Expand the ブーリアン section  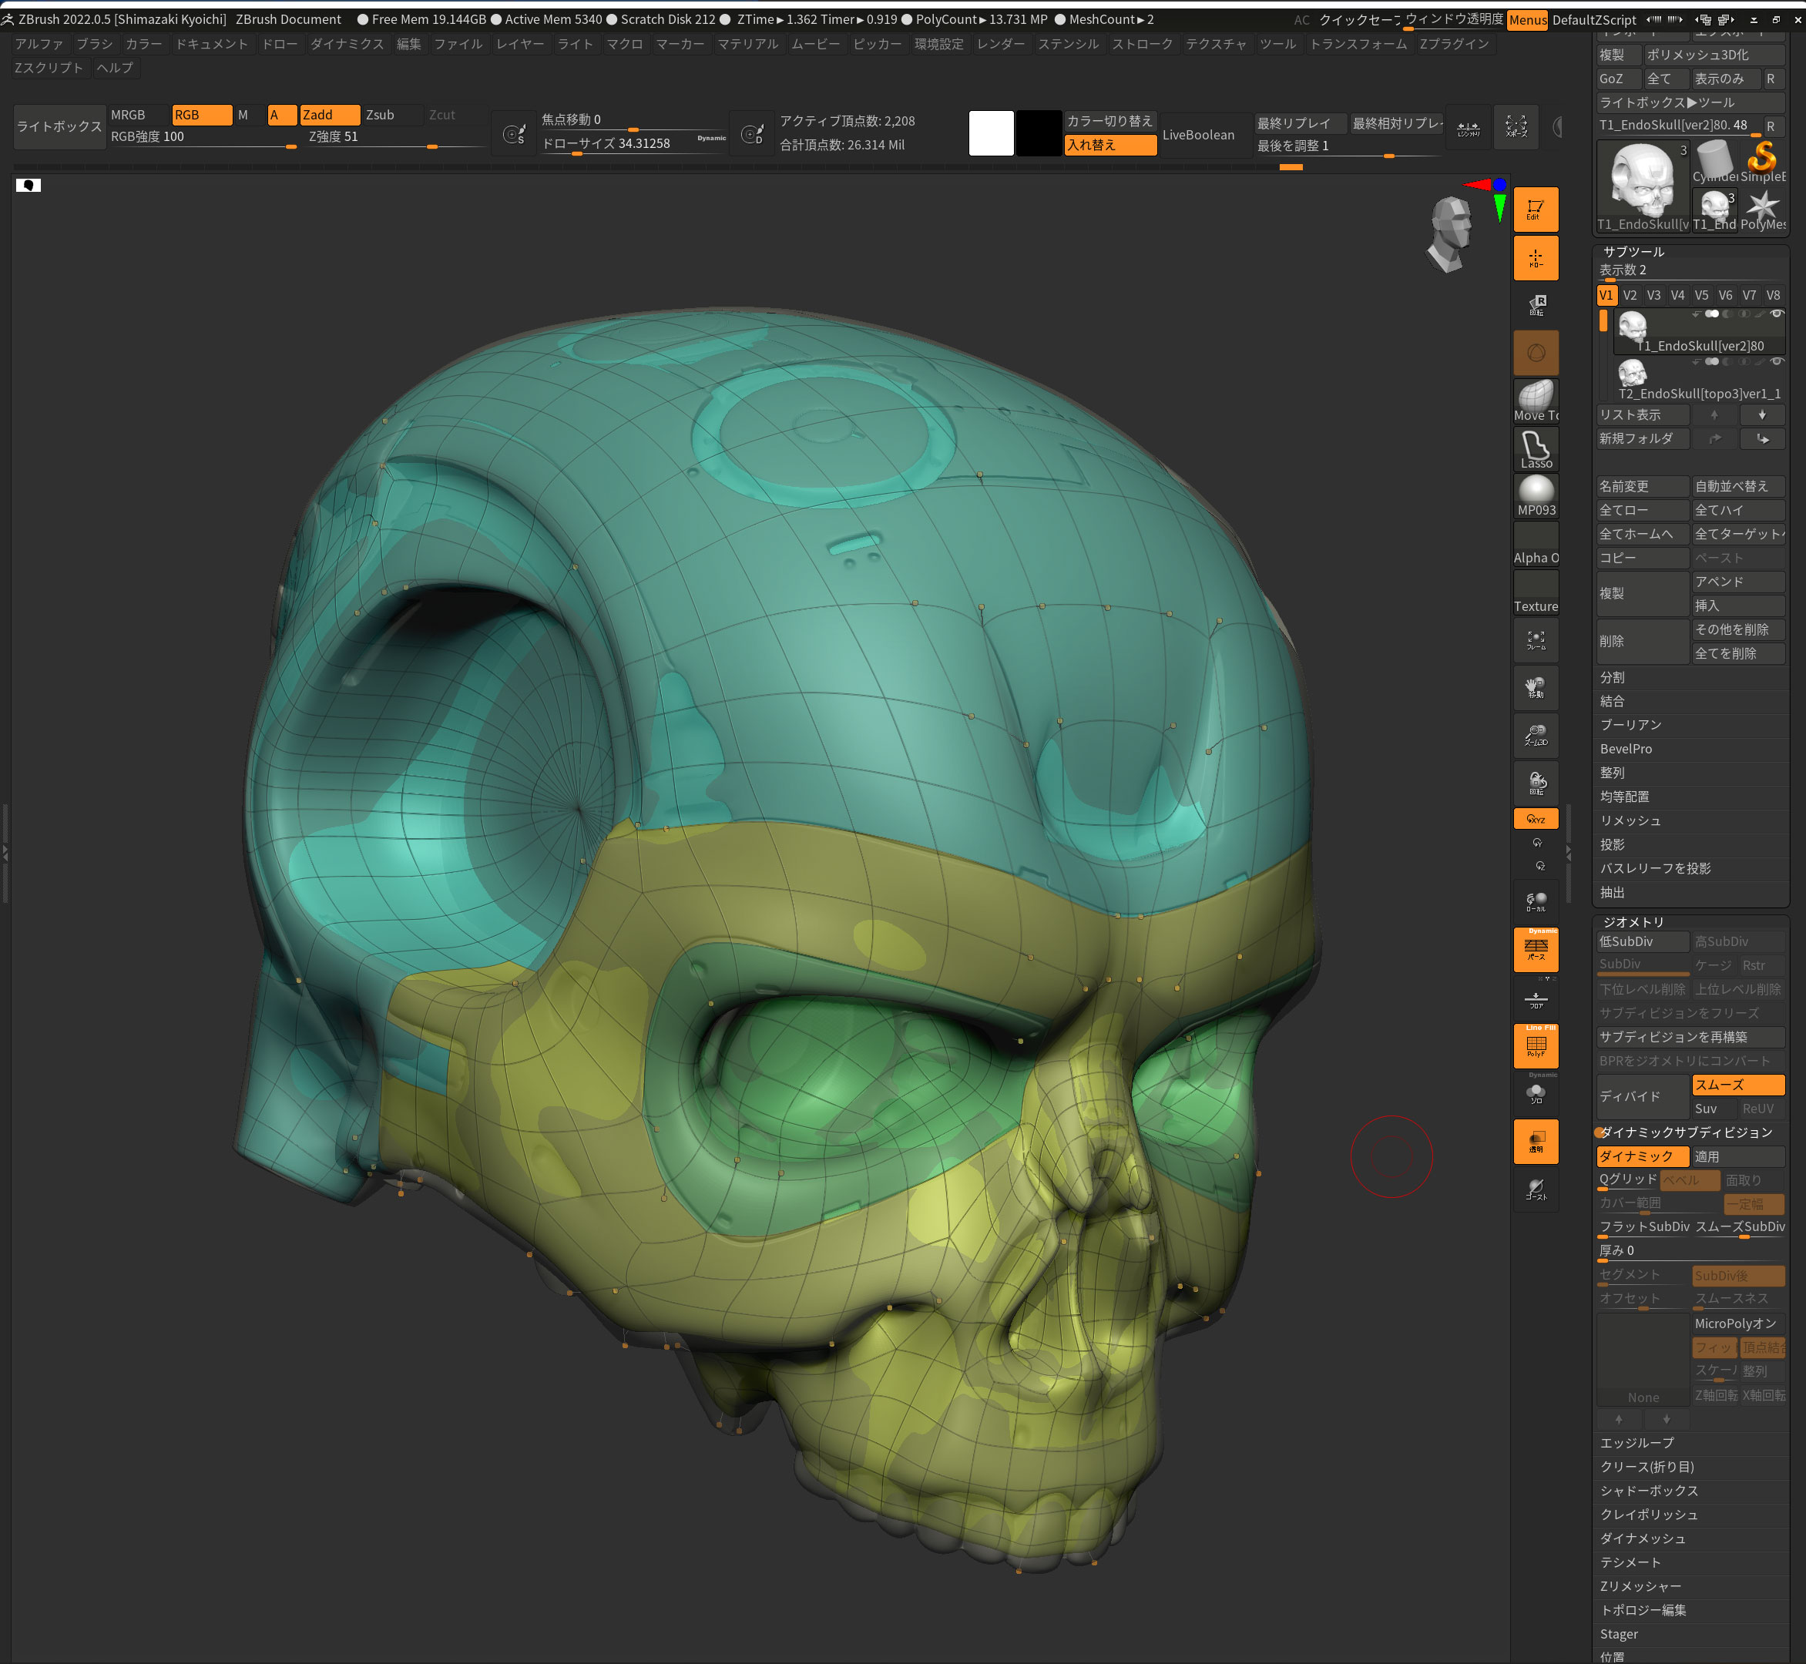tap(1630, 725)
